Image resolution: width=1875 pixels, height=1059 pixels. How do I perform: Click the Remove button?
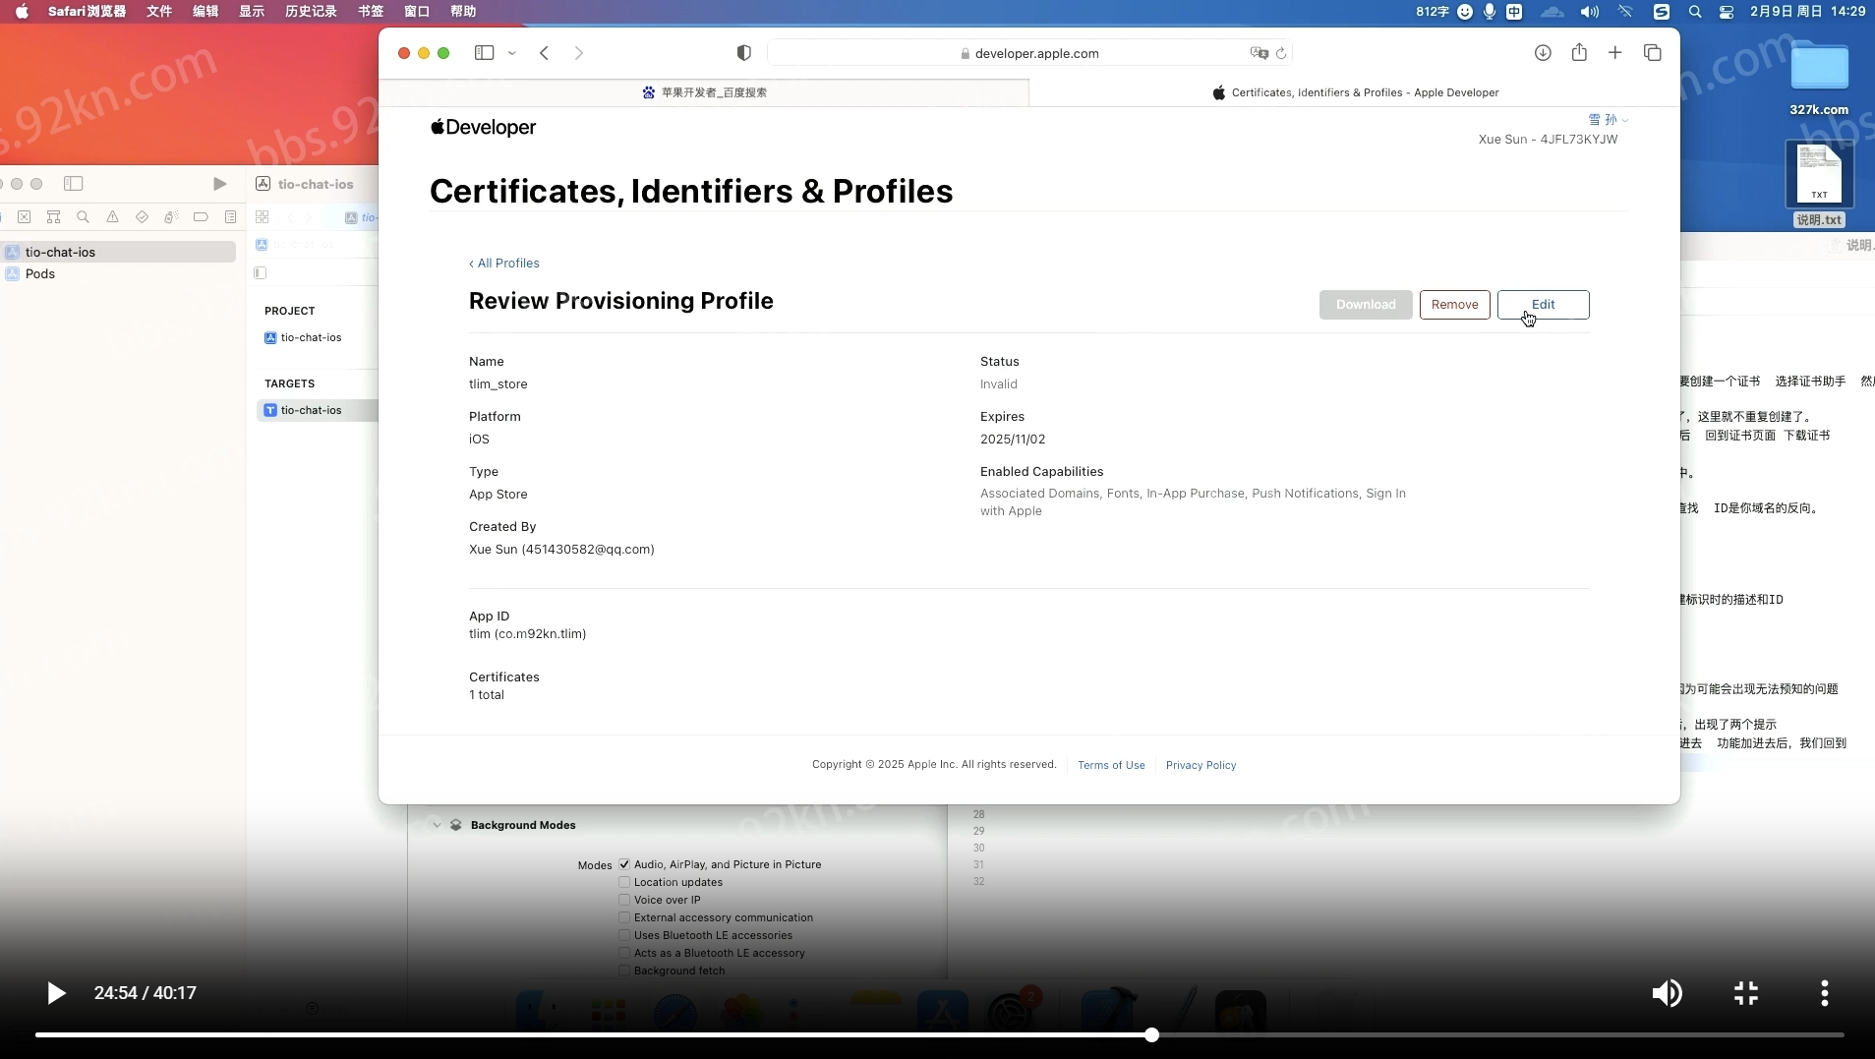[1455, 305]
